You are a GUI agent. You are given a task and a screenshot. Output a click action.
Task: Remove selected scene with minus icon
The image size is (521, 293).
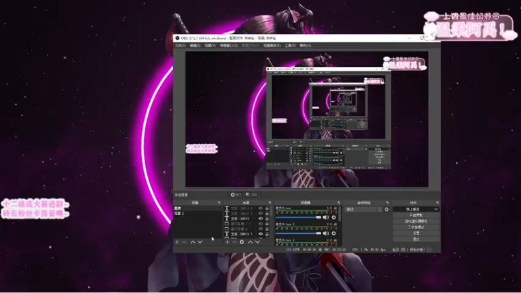184,242
